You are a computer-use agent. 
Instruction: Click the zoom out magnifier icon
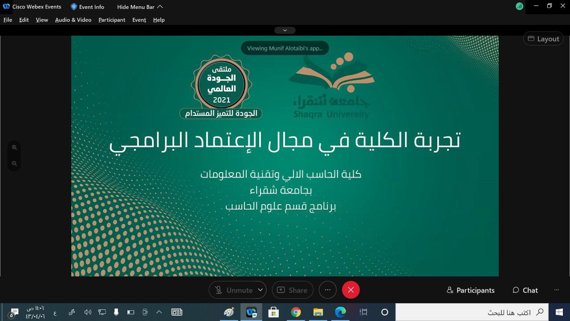(14, 164)
